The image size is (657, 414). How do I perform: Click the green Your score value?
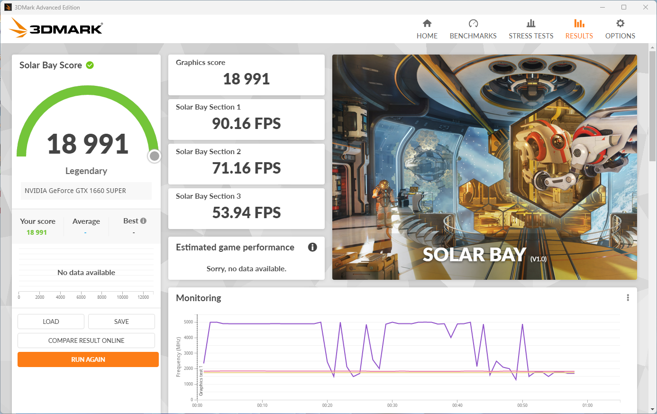point(37,232)
